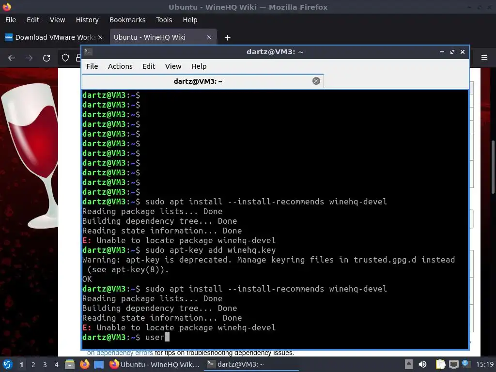Close the Ubuntu - WineHQ Wiki tab
Image resolution: width=496 pixels, height=372 pixels.
[209, 37]
